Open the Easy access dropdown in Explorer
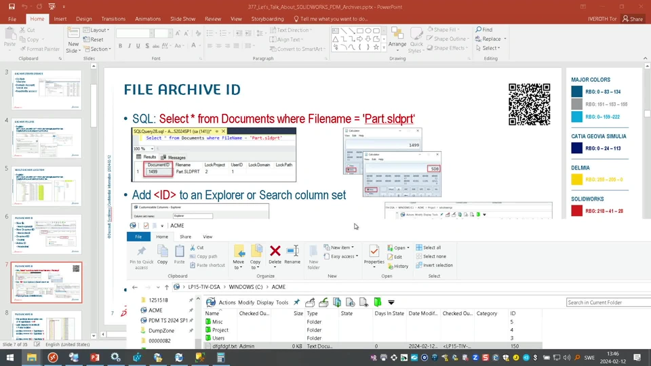 tap(340, 256)
